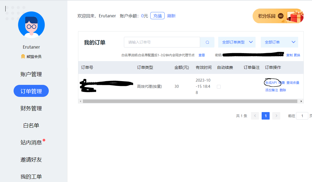312x182 pixels.
Task: Open 我的工单 in the sidebar
Action: coord(31,177)
